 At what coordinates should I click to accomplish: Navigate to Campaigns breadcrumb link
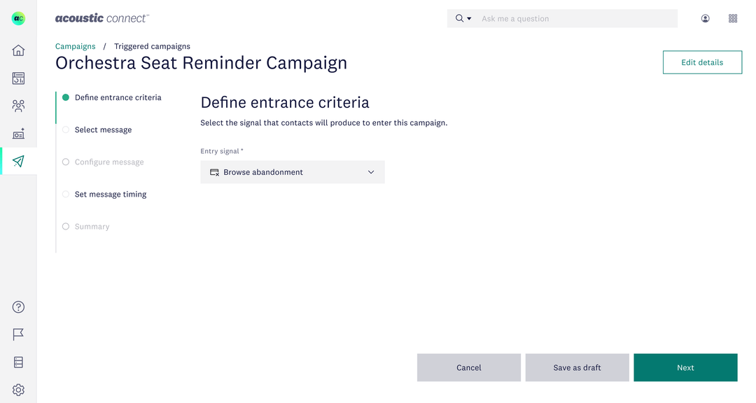[x=75, y=46]
